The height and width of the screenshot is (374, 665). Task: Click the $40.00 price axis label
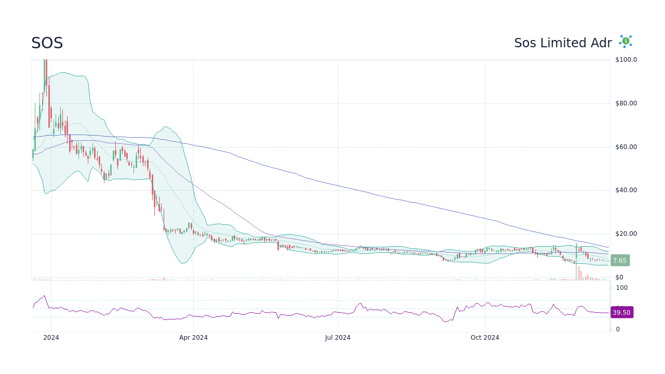tap(626, 190)
